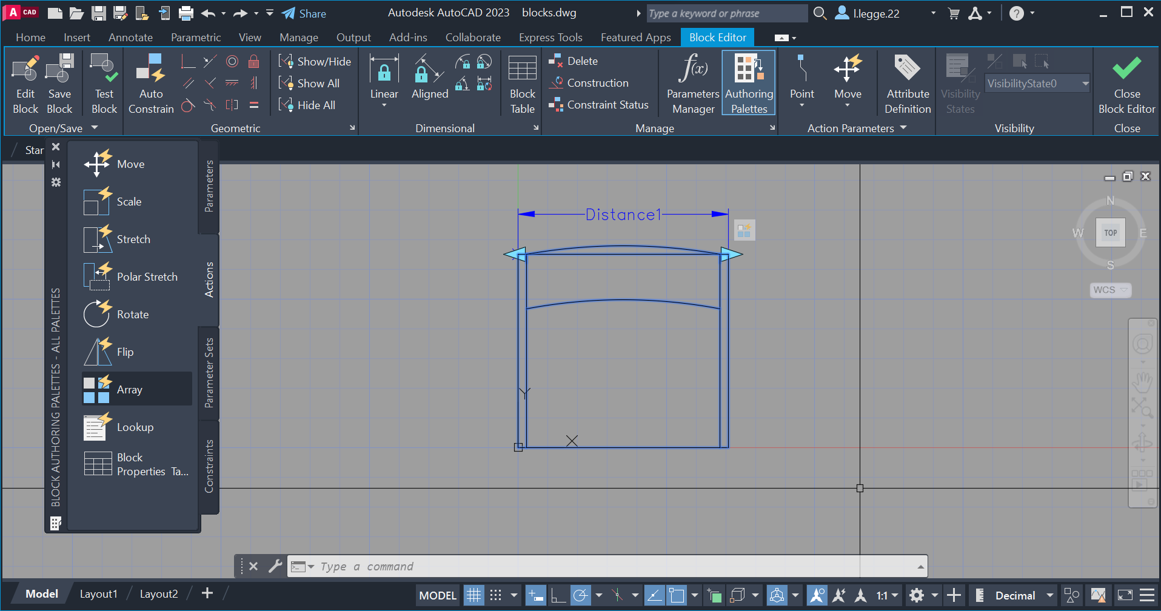The image size is (1161, 611).
Task: Click the equal geometric constraint icon
Action: click(254, 105)
